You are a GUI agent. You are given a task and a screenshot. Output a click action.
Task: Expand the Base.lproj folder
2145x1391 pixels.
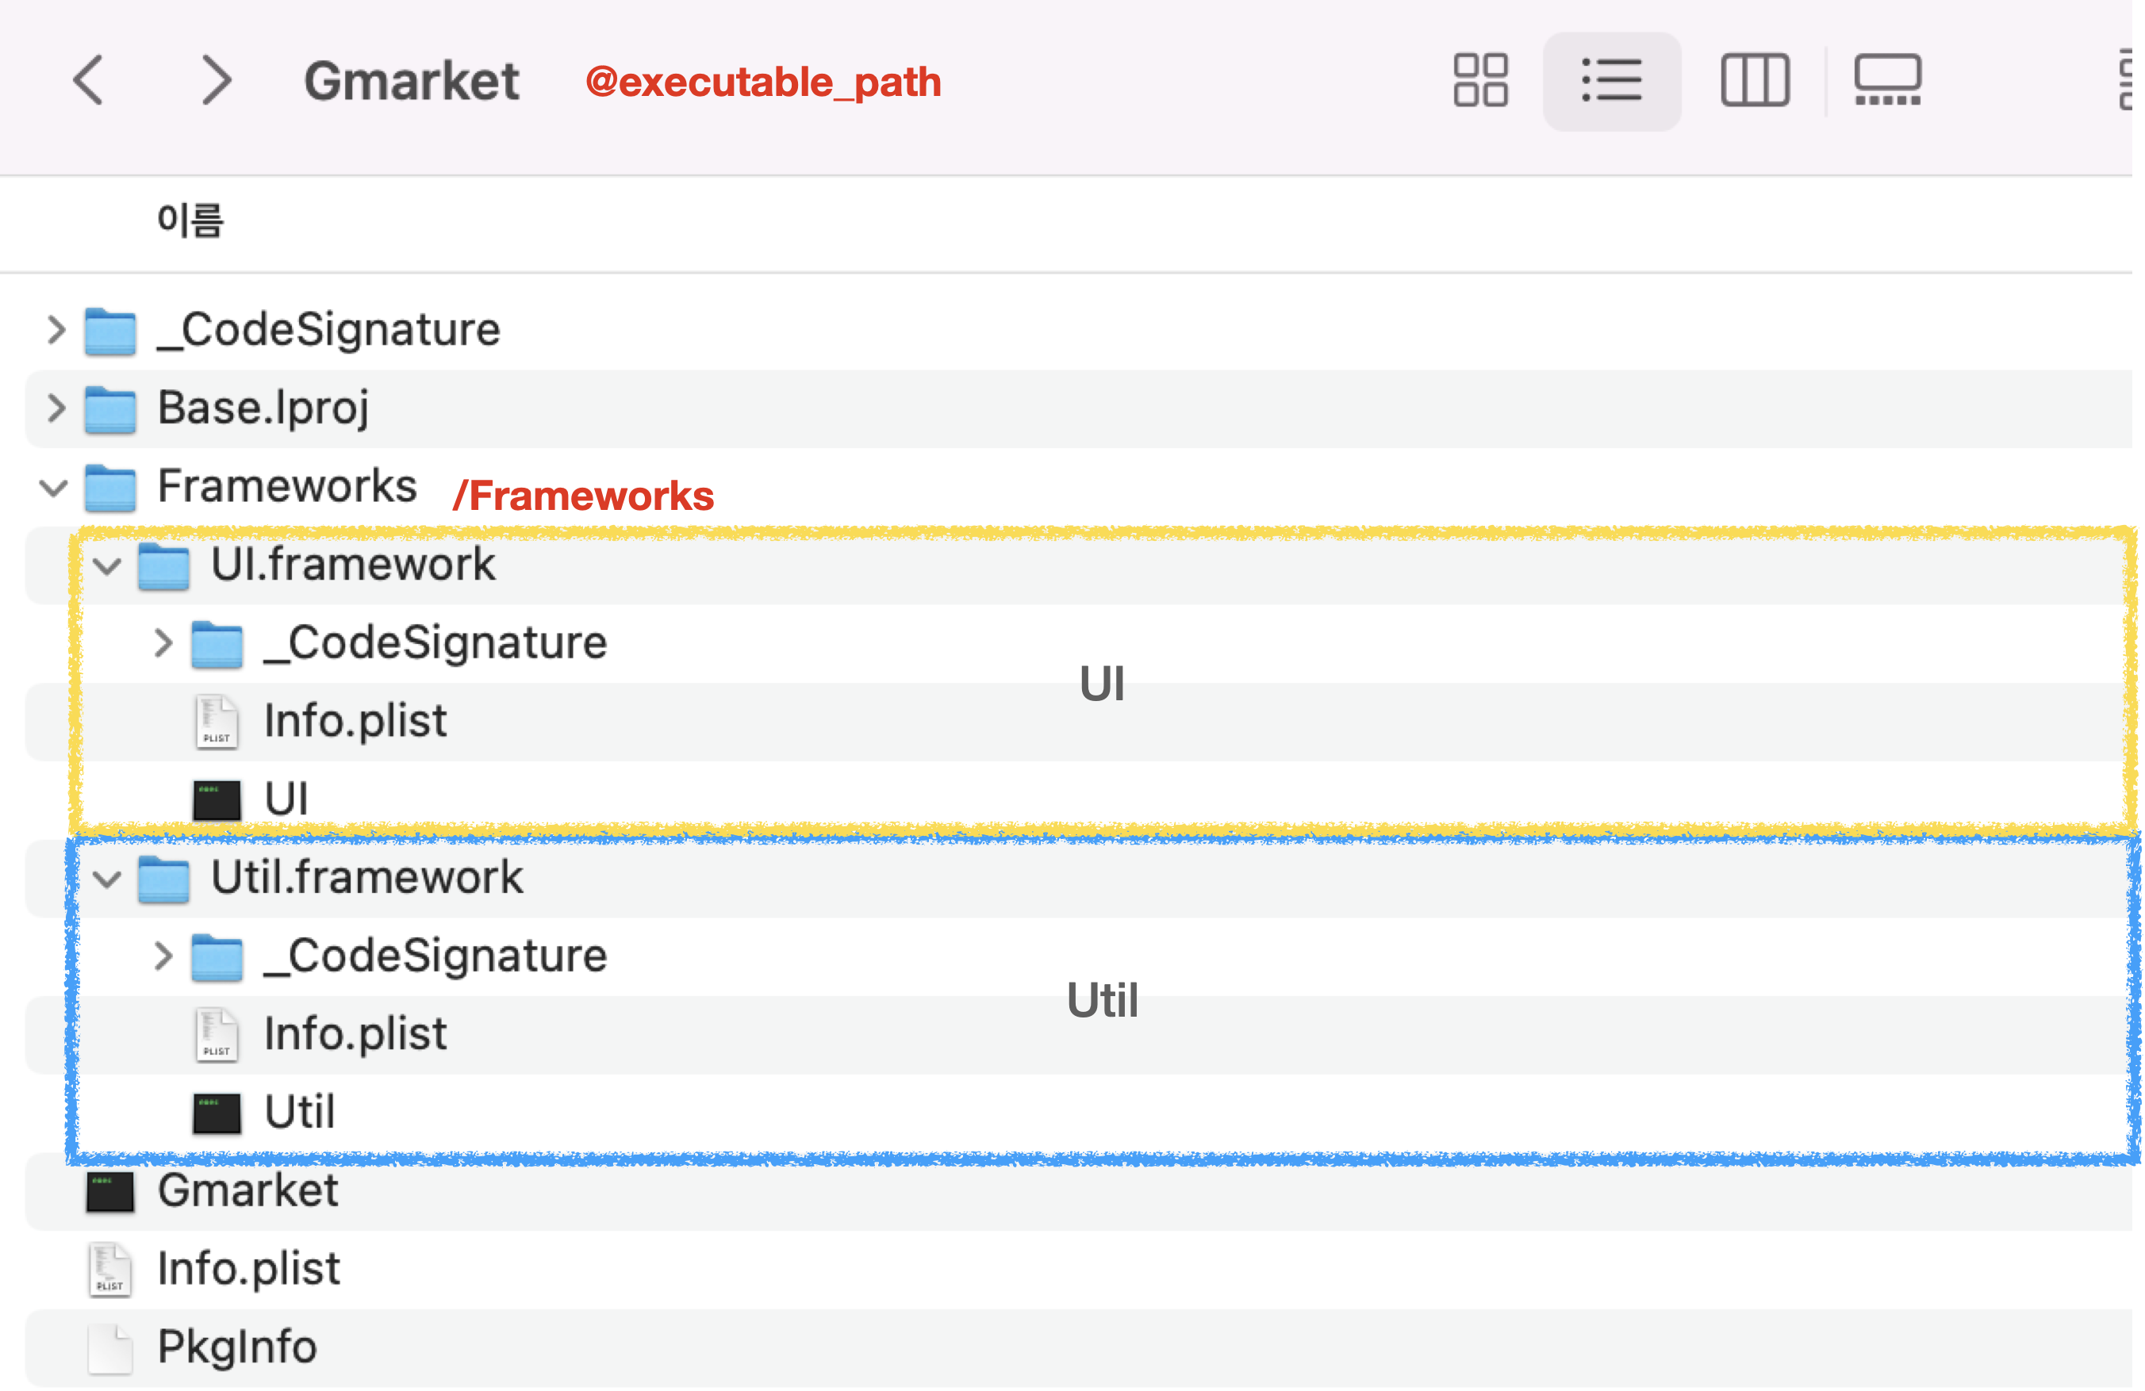coord(56,408)
